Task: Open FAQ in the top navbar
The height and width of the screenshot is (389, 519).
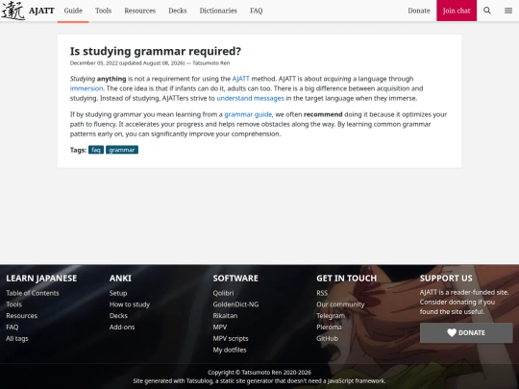Action: click(x=257, y=11)
